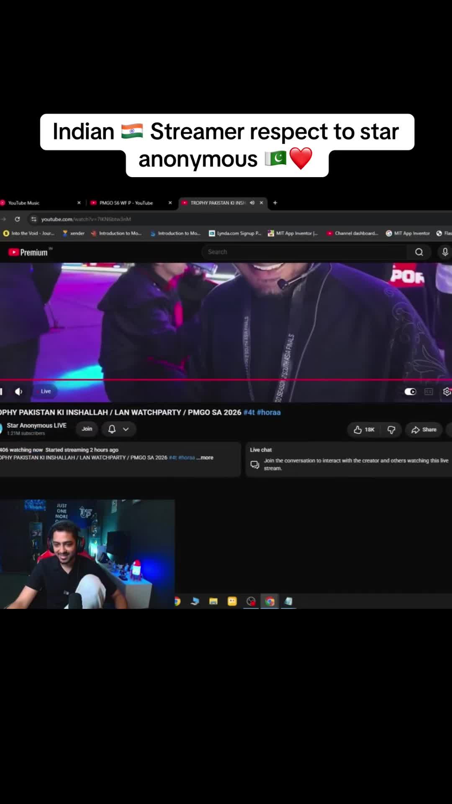This screenshot has width=452, height=804.
Task: Open a new browser tab with the plus
Action: click(x=275, y=203)
